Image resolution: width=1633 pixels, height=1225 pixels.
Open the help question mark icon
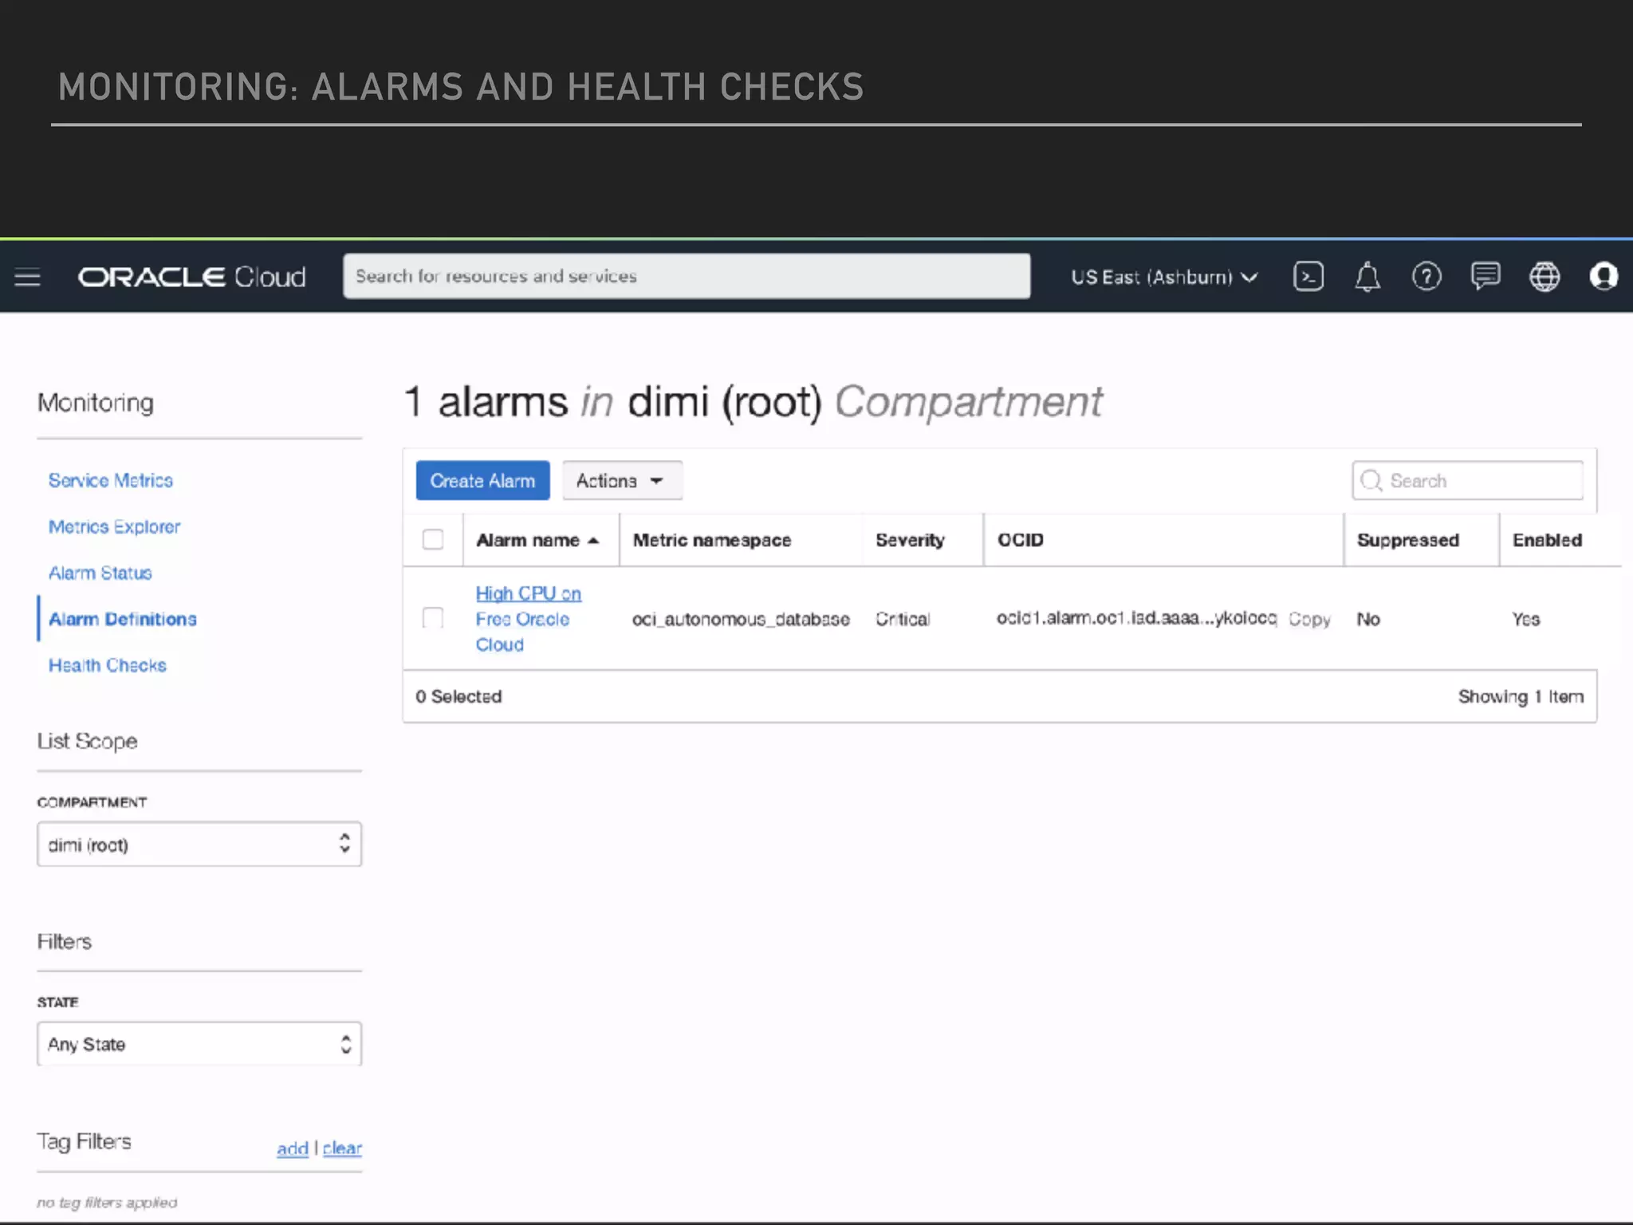[x=1426, y=277]
